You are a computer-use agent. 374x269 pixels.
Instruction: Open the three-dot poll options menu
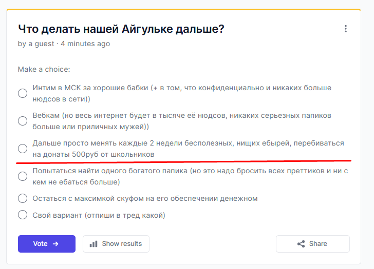pos(345,29)
